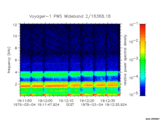Click the orange-red emission band below 2 kHz
Viewport: 160px width, 120px height.
point(70,85)
